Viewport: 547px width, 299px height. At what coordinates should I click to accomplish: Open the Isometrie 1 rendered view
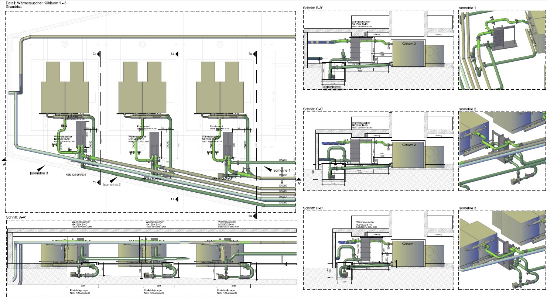(502, 50)
